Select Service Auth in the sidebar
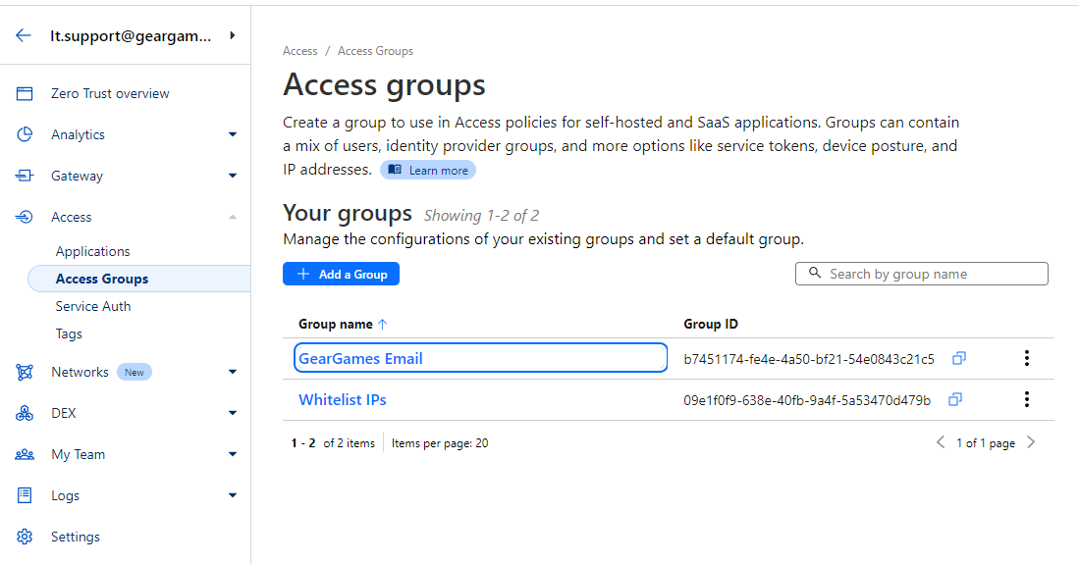The width and height of the screenshot is (1079, 564). [x=93, y=306]
